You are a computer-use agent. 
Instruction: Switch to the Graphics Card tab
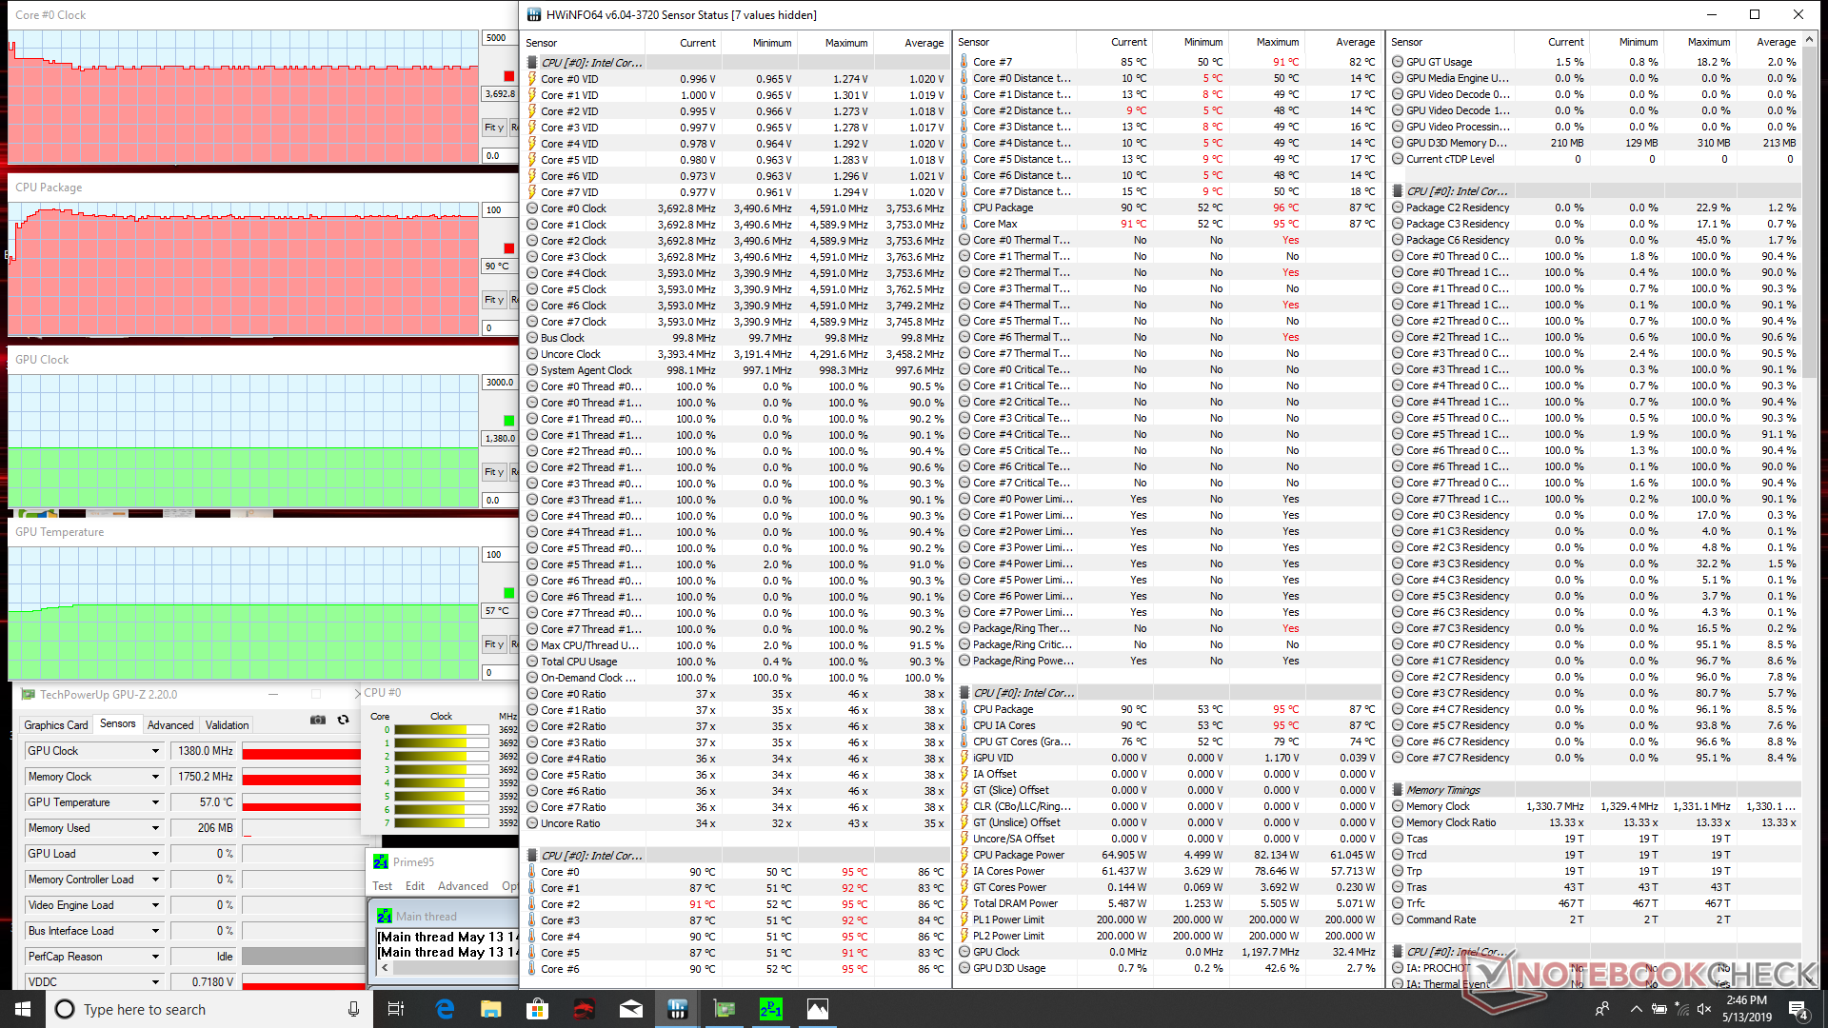click(x=56, y=724)
